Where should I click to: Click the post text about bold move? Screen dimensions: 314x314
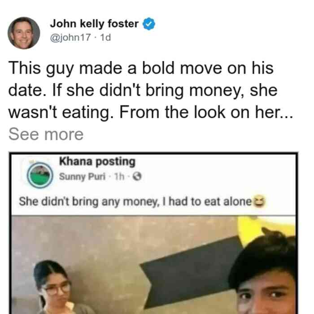point(151,90)
